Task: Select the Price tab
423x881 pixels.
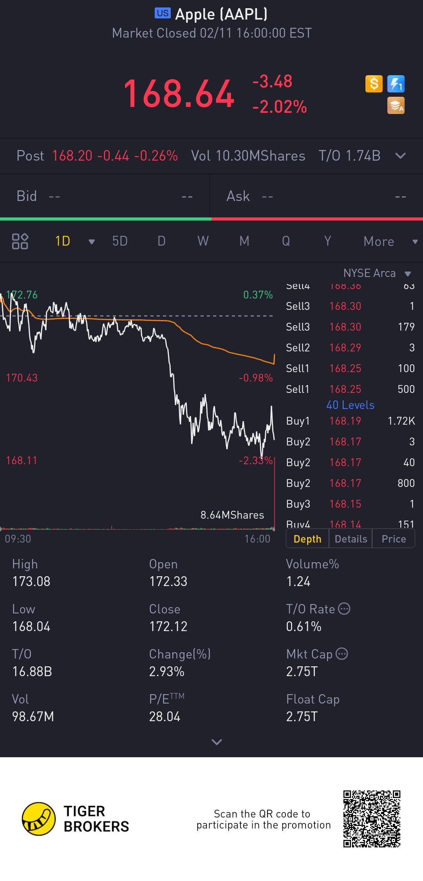Action: [x=393, y=539]
